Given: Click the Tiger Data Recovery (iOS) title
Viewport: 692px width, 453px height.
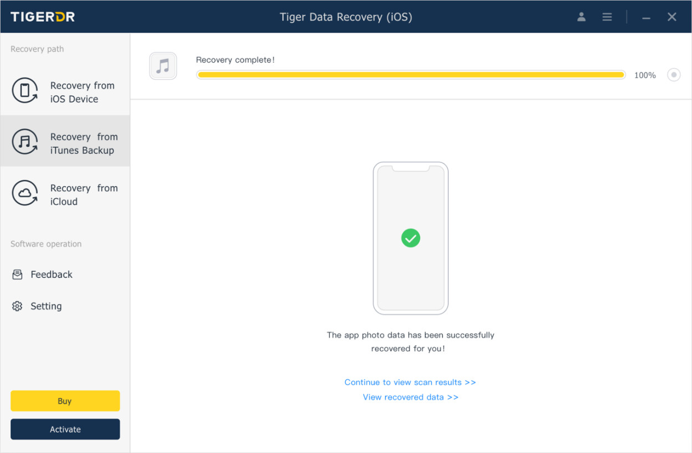Looking at the screenshot, I should point(346,17).
